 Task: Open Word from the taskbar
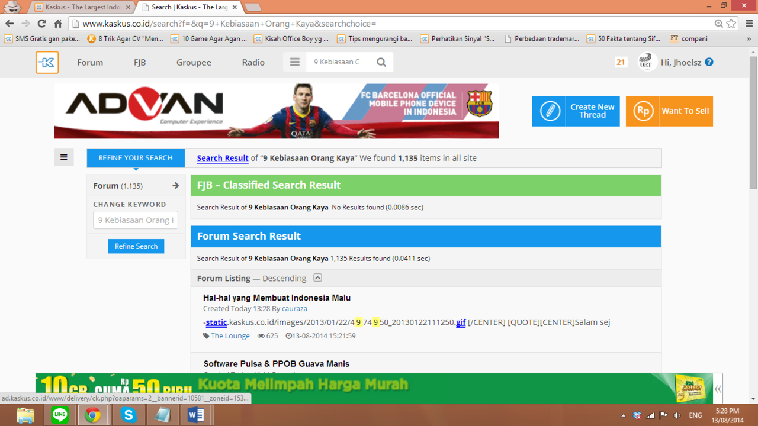point(196,415)
